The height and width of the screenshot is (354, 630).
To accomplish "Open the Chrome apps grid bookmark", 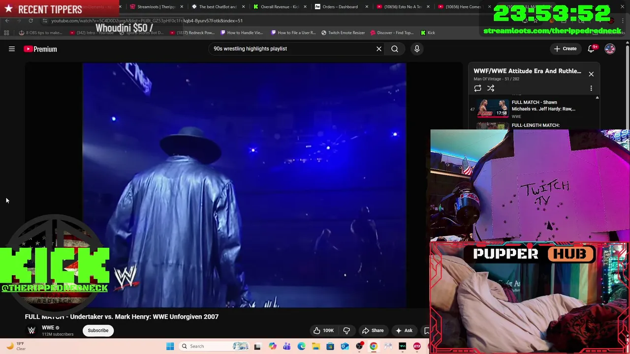I will [x=6, y=33].
